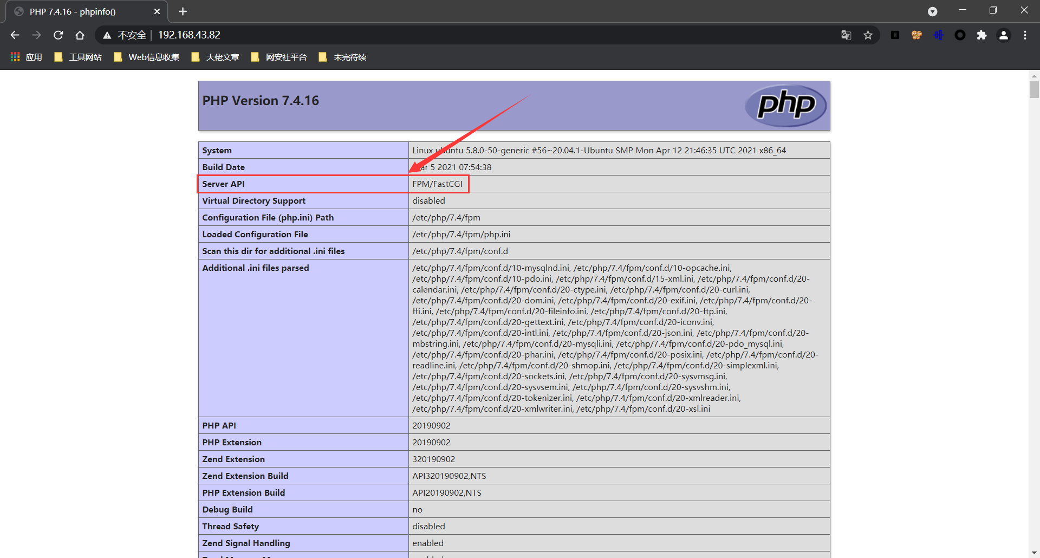Click the /etc/php/7.4/fpm/conf.d value
This screenshot has width=1040, height=558.
(x=460, y=251)
